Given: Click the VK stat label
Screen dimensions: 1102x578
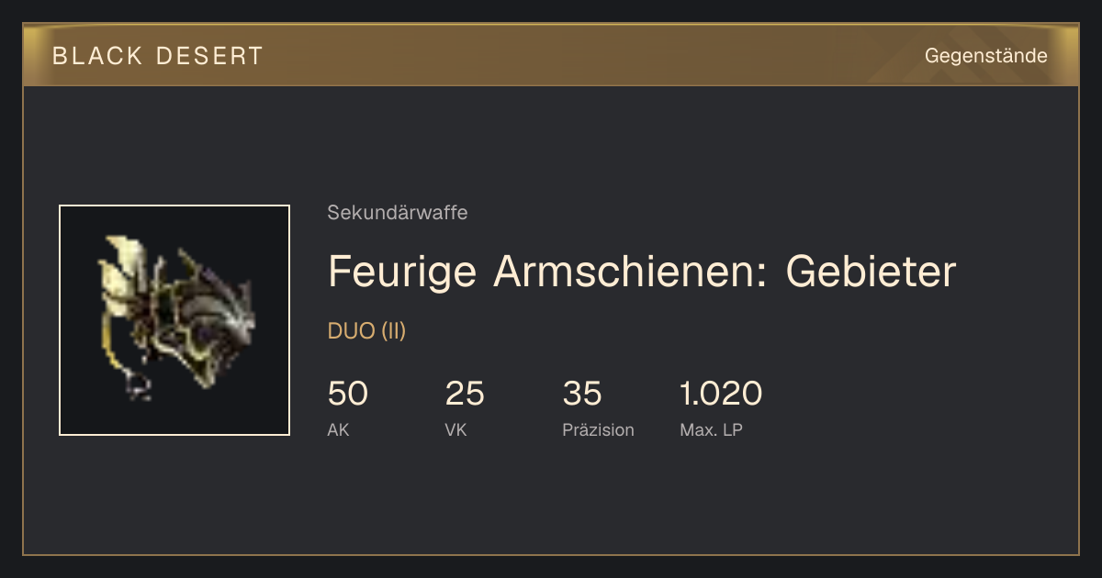Looking at the screenshot, I should tap(455, 429).
